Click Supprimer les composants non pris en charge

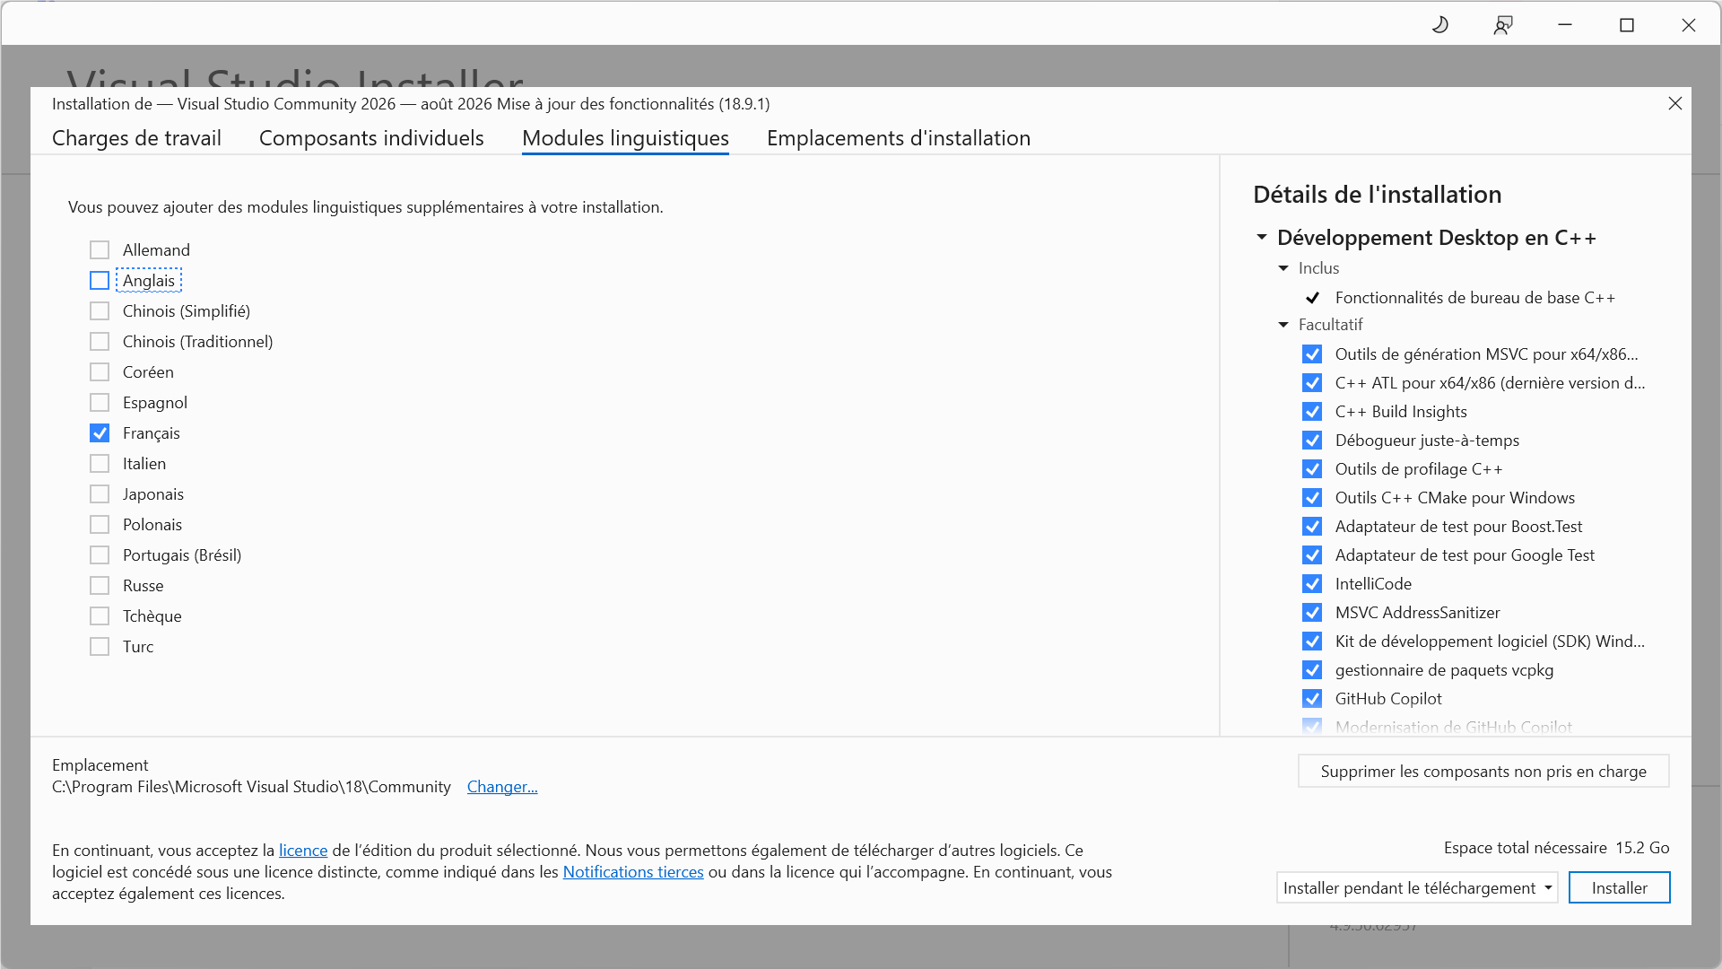[1483, 772]
